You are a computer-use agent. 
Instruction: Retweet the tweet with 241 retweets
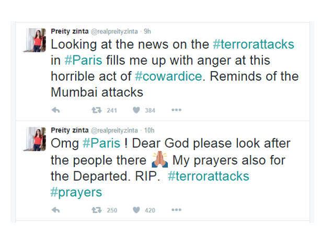tap(97, 110)
